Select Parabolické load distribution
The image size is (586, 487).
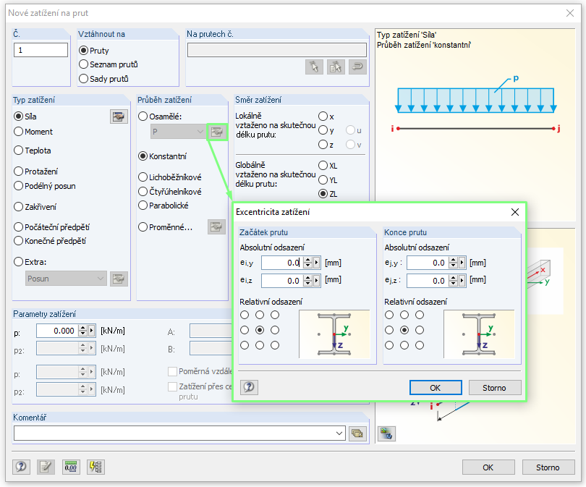[143, 206]
